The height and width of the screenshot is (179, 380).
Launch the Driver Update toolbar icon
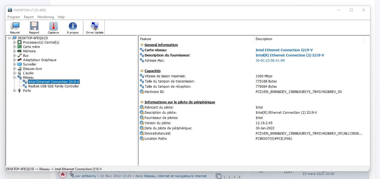point(95,26)
